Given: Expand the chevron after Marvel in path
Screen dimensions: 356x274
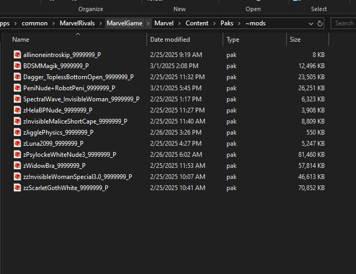Looking at the screenshot, I should point(179,23).
